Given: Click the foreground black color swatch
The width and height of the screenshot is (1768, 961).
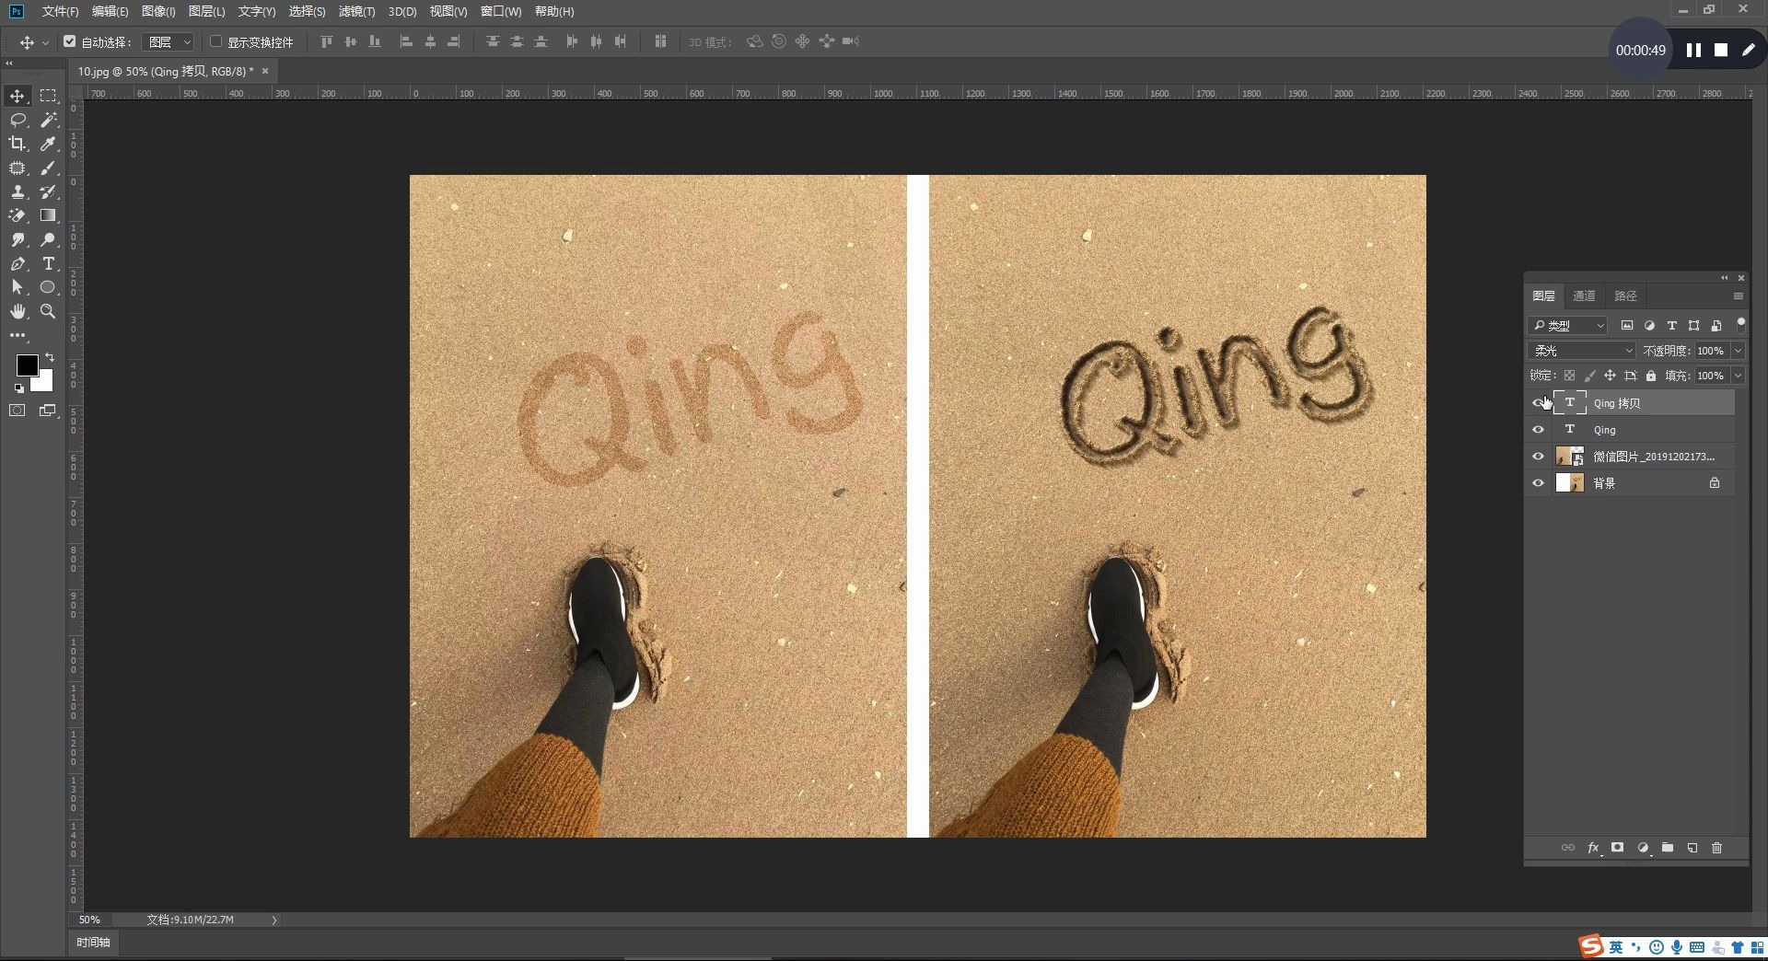Looking at the screenshot, I should [x=26, y=365].
